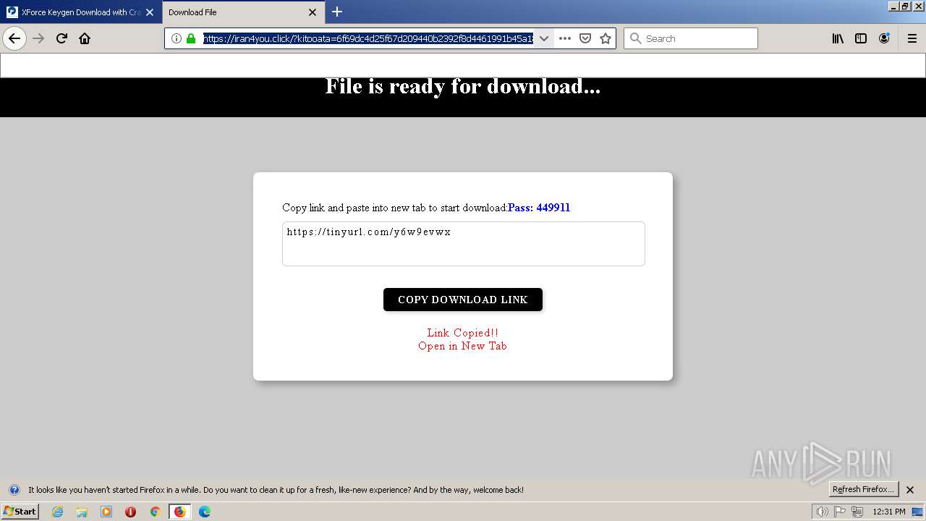Dismiss the Firefox notification bar

tap(910, 490)
